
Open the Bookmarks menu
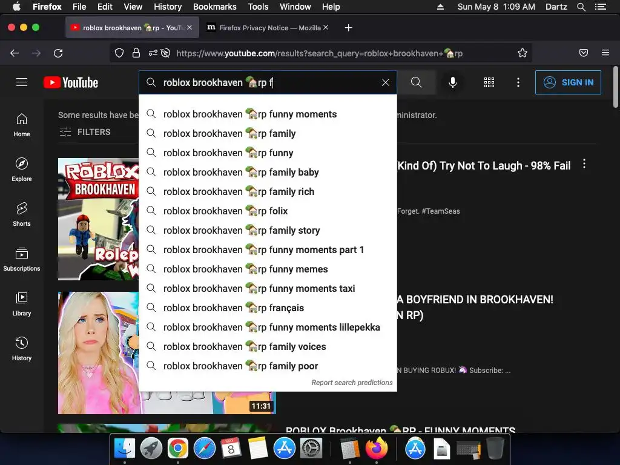215,7
